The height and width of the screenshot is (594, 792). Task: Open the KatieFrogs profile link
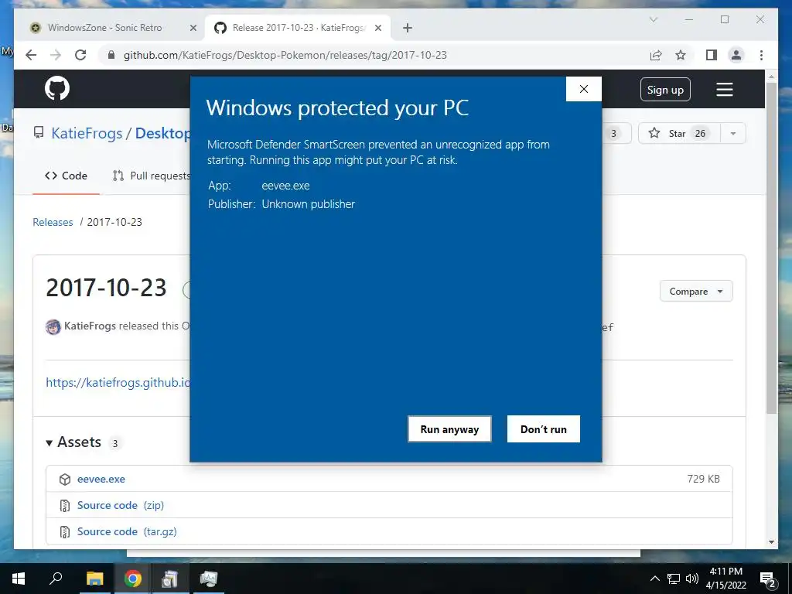[x=90, y=326]
